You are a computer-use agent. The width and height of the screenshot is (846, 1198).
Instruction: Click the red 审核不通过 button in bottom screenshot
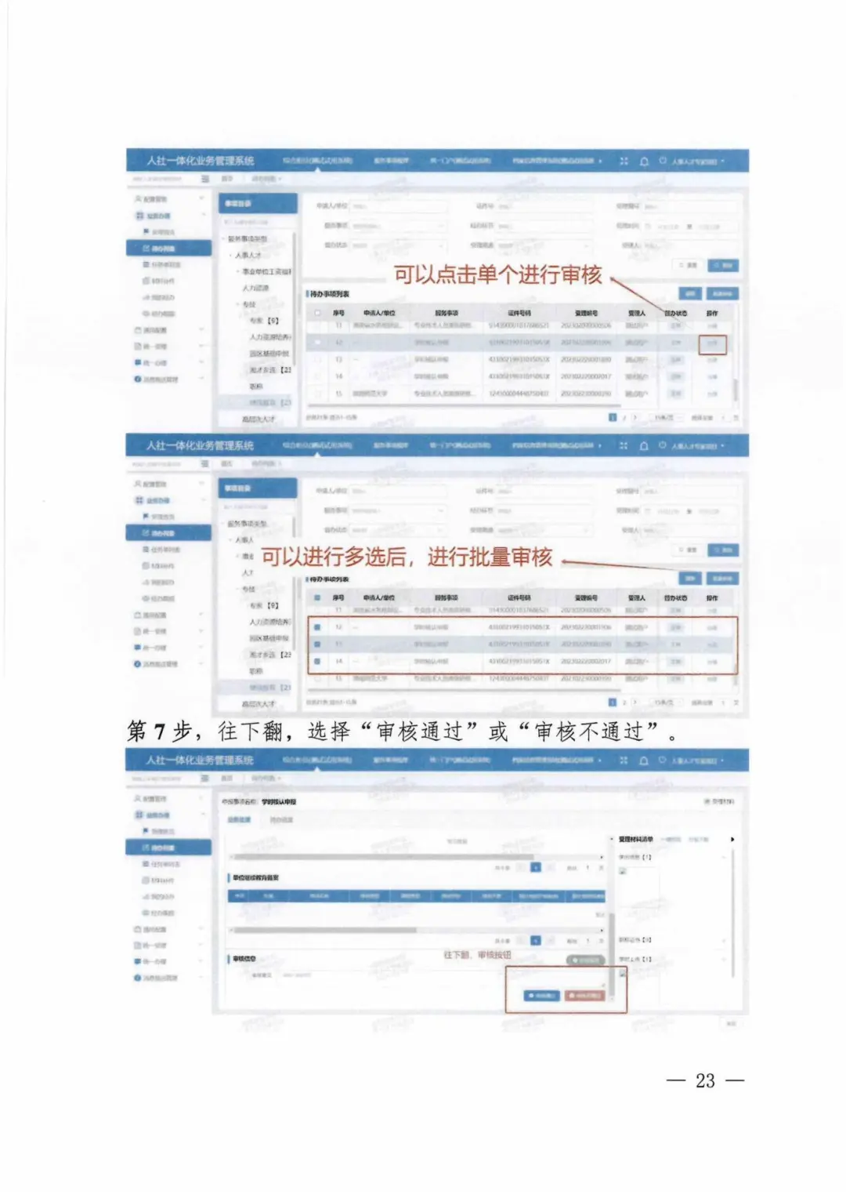[584, 995]
